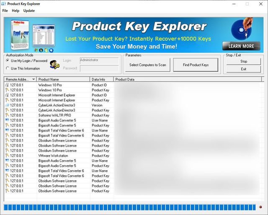
Task: Click the Product Key cell of VMware Workstation
Action: click(100, 155)
